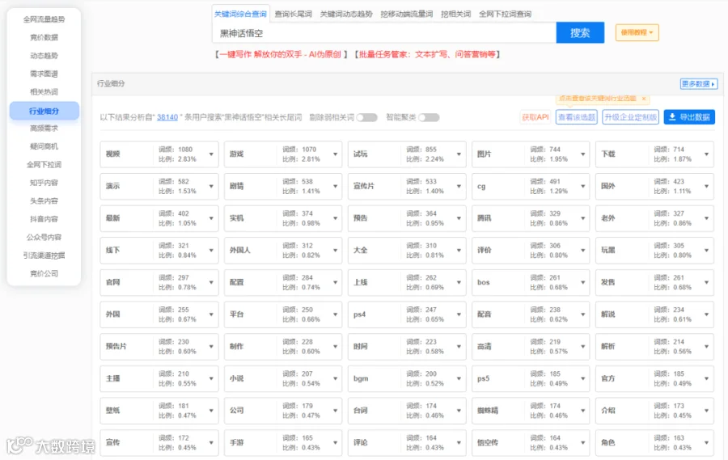Image resolution: width=728 pixels, height=460 pixels.
Task: Open 竞价数据 in the sidebar
Action: coord(44,38)
